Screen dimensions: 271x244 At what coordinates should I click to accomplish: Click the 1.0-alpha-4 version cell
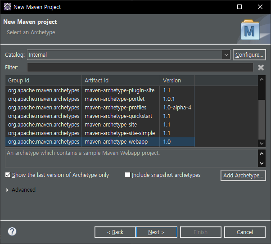[177, 108]
